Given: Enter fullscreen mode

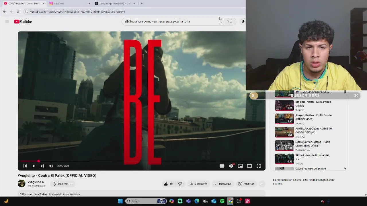Looking at the screenshot, I should [x=259, y=166].
